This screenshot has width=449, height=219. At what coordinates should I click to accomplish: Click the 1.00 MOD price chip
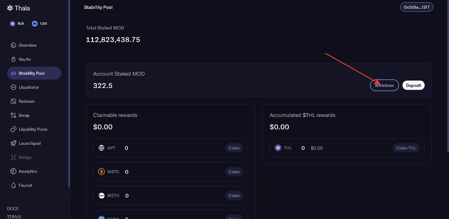(39, 24)
